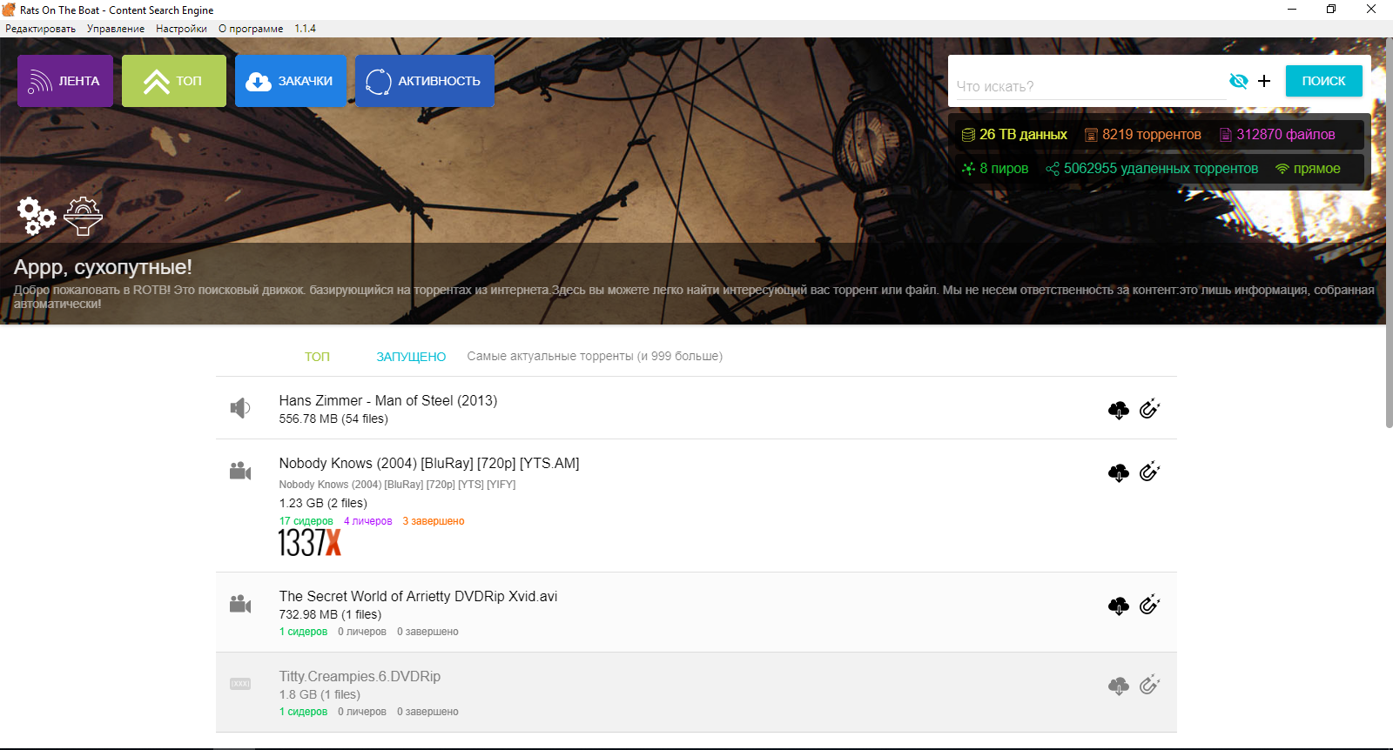Viewport: 1393px width, 750px height.
Task: Open the Настройки menu
Action: click(181, 29)
